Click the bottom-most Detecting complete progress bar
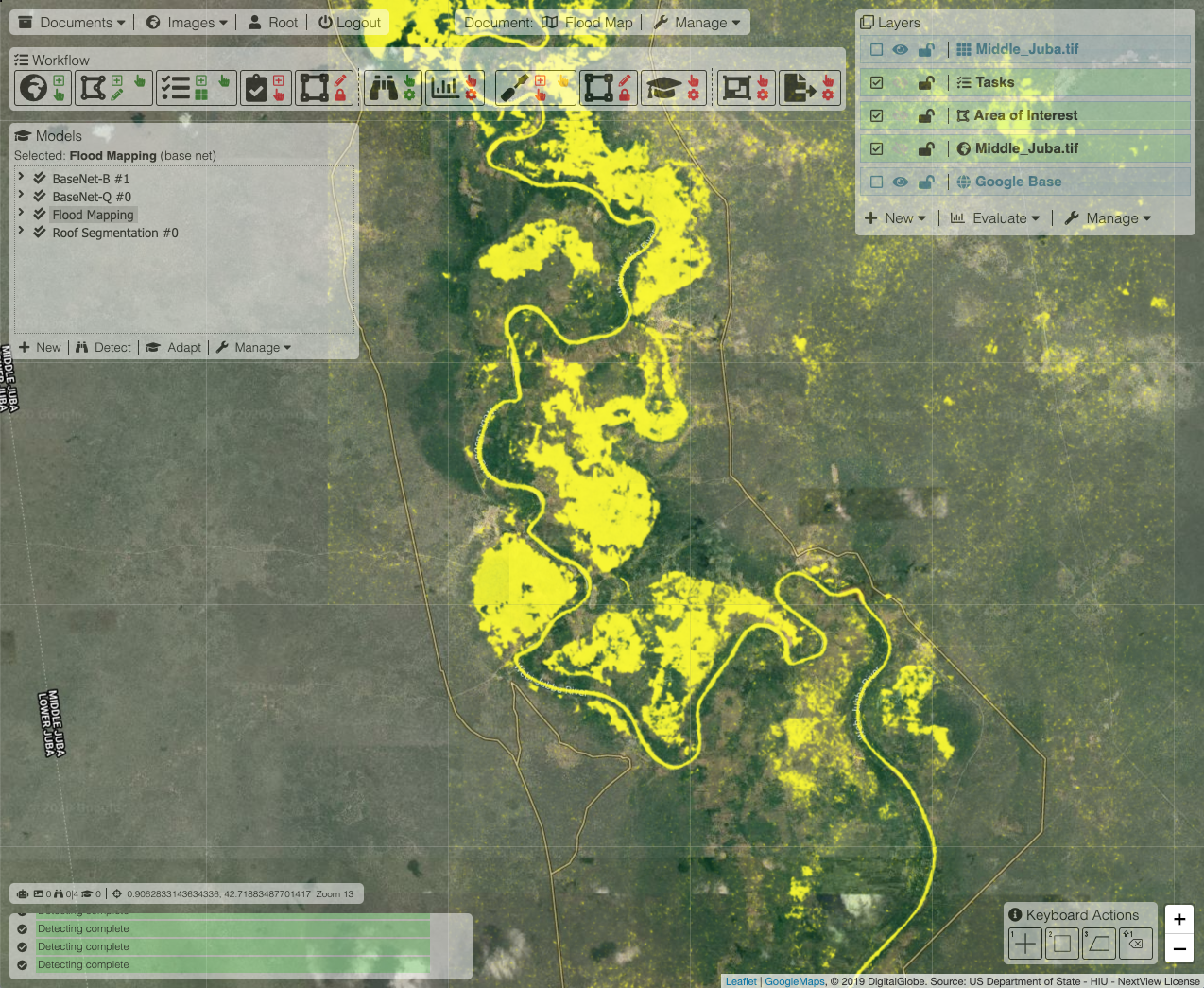Image resolution: width=1204 pixels, height=988 pixels. coord(233,964)
